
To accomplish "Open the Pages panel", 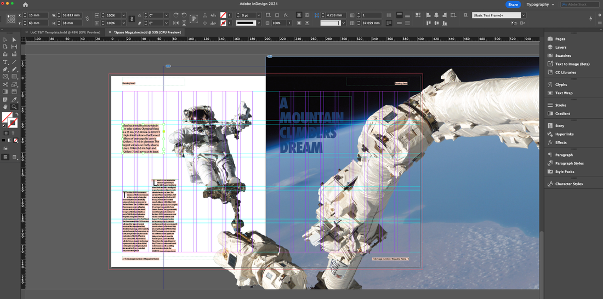I will tap(560, 39).
